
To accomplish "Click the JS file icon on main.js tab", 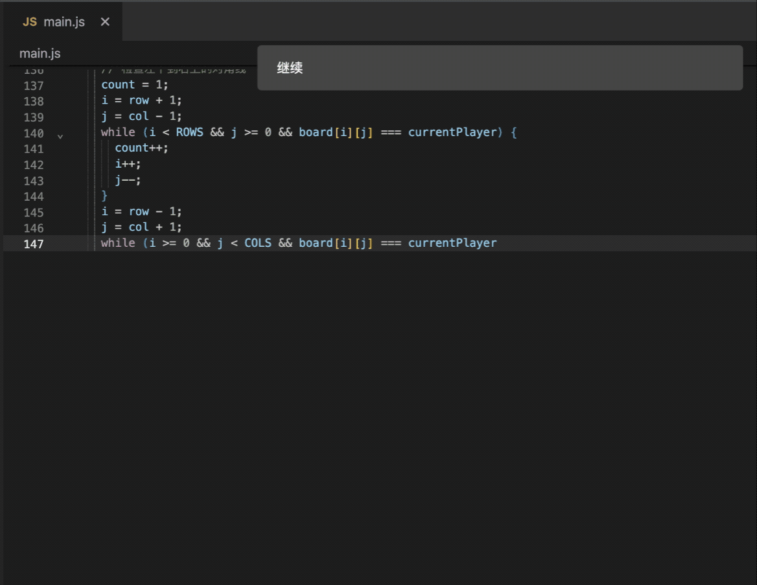I will pos(29,22).
